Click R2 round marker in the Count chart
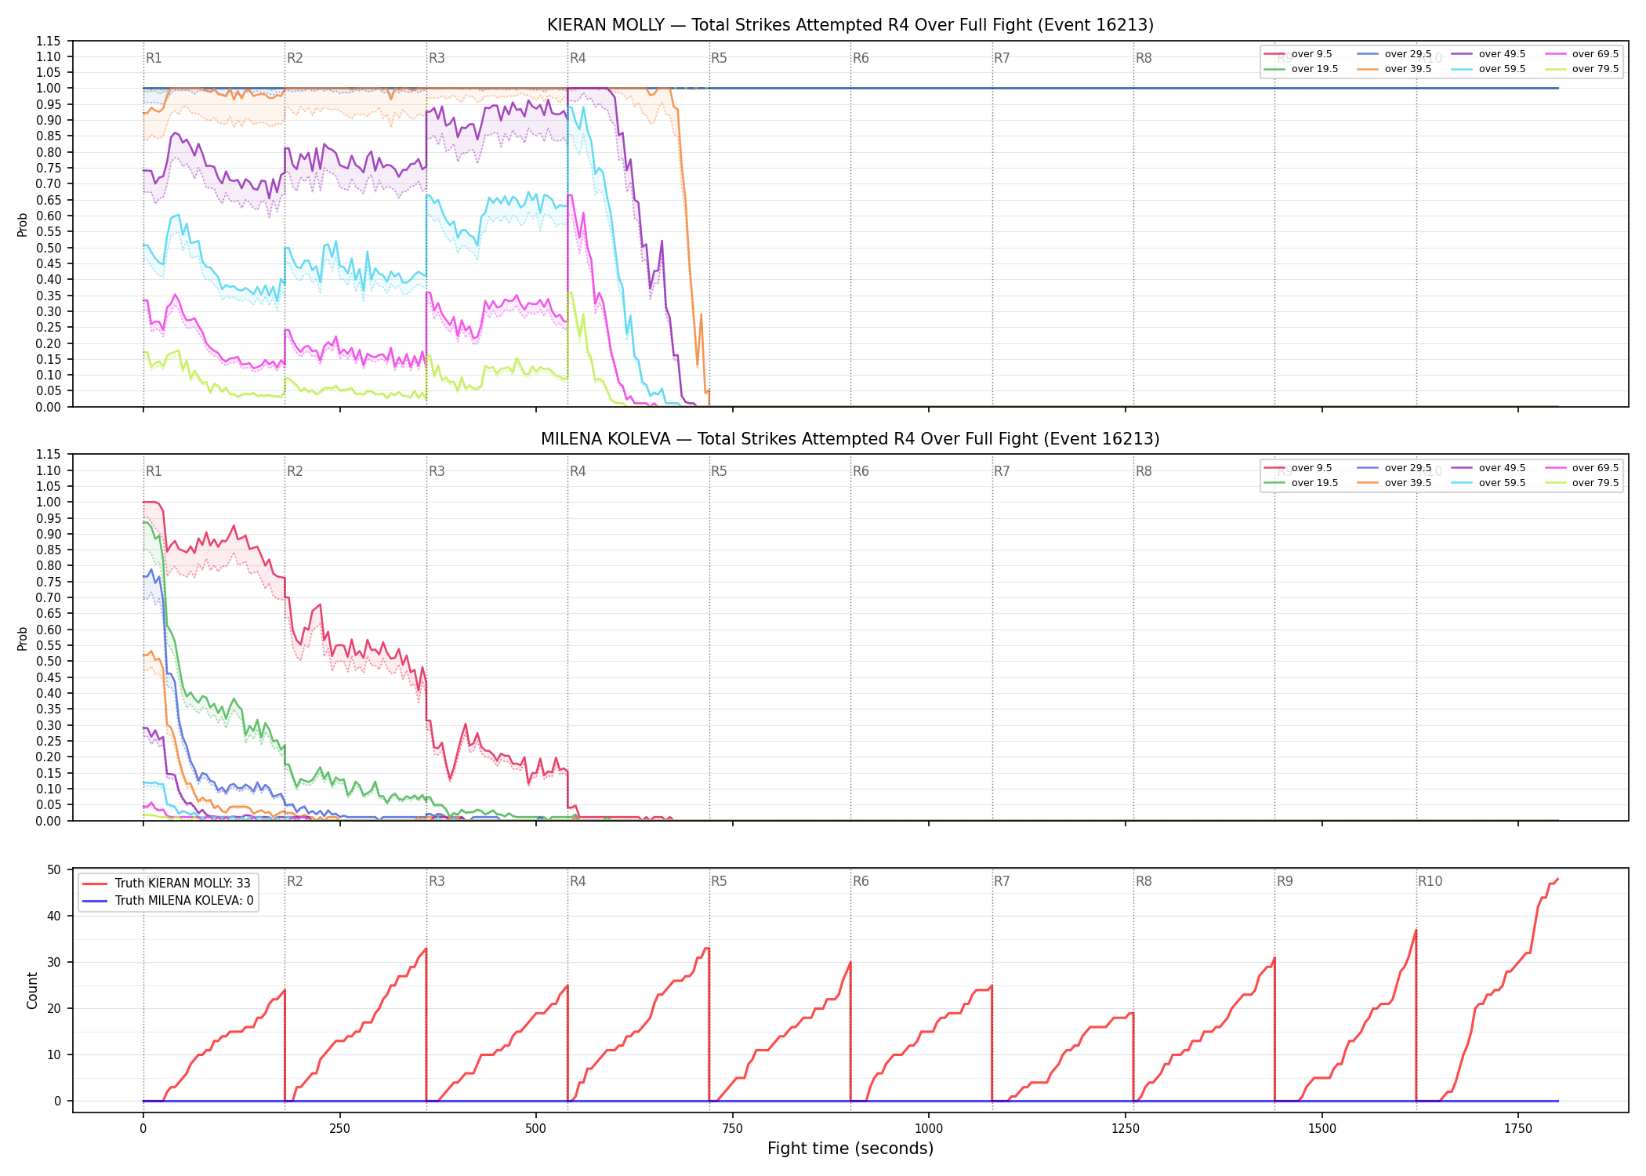Screen dimensions: 1646x1176 click(295, 881)
